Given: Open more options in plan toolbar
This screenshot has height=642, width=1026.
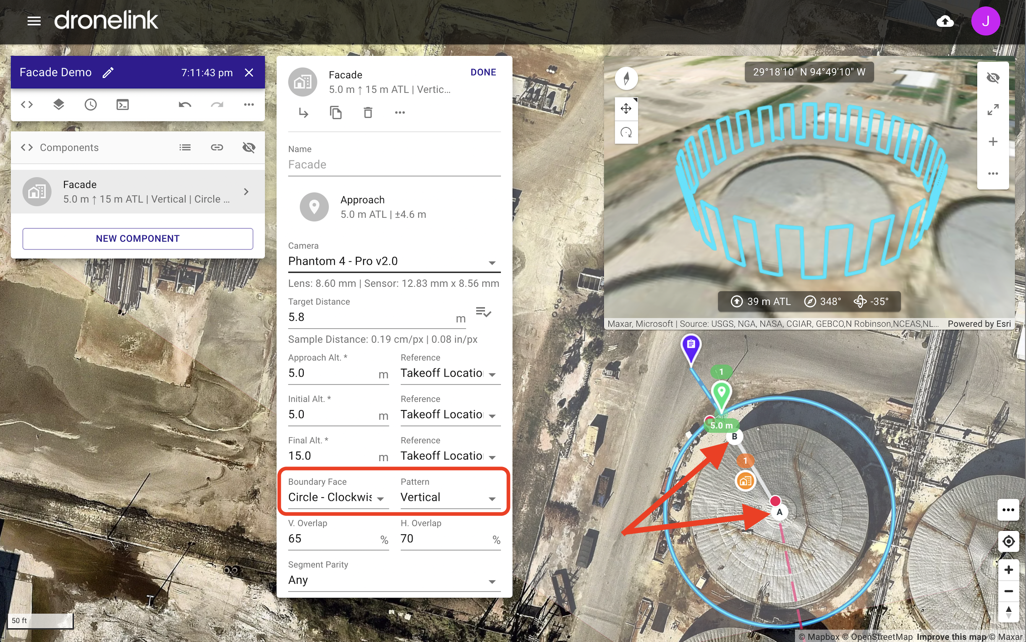Looking at the screenshot, I should pyautogui.click(x=249, y=104).
